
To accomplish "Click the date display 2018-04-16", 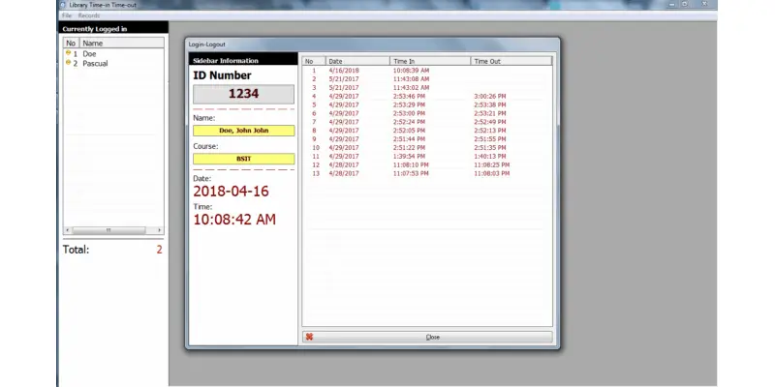I will tap(231, 192).
